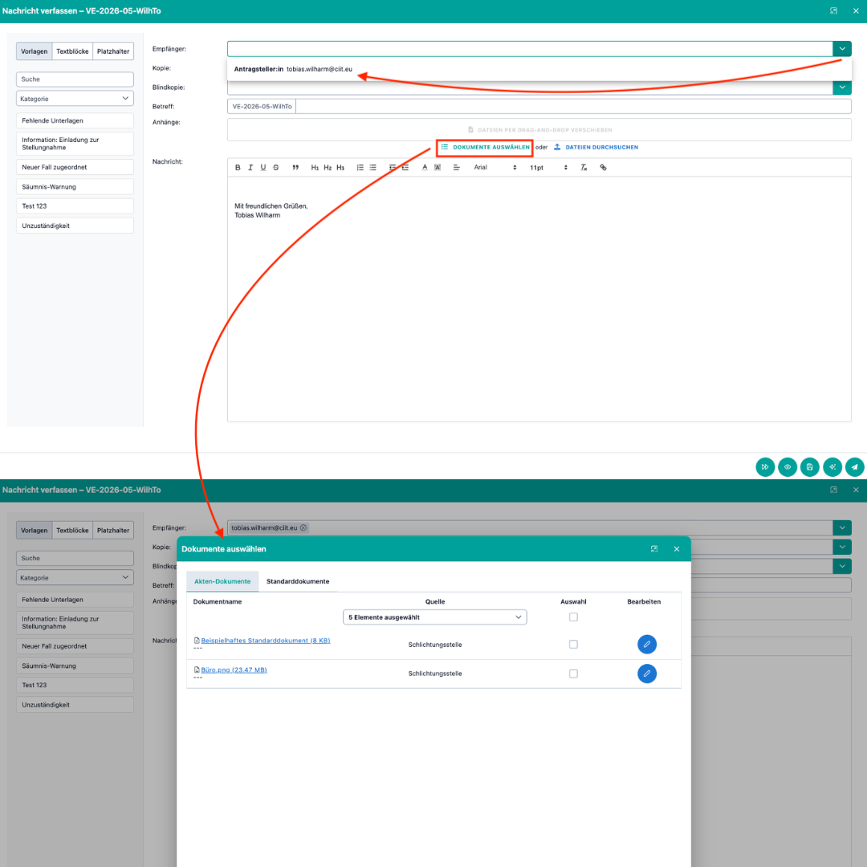Select 'Information: Einladung zur Stellungnahme' template in upper window
The image size is (867, 867).
pos(75,144)
